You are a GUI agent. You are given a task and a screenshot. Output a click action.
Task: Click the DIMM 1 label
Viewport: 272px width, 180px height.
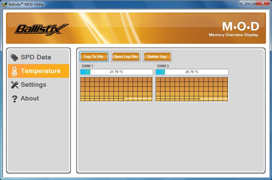tap(87, 66)
